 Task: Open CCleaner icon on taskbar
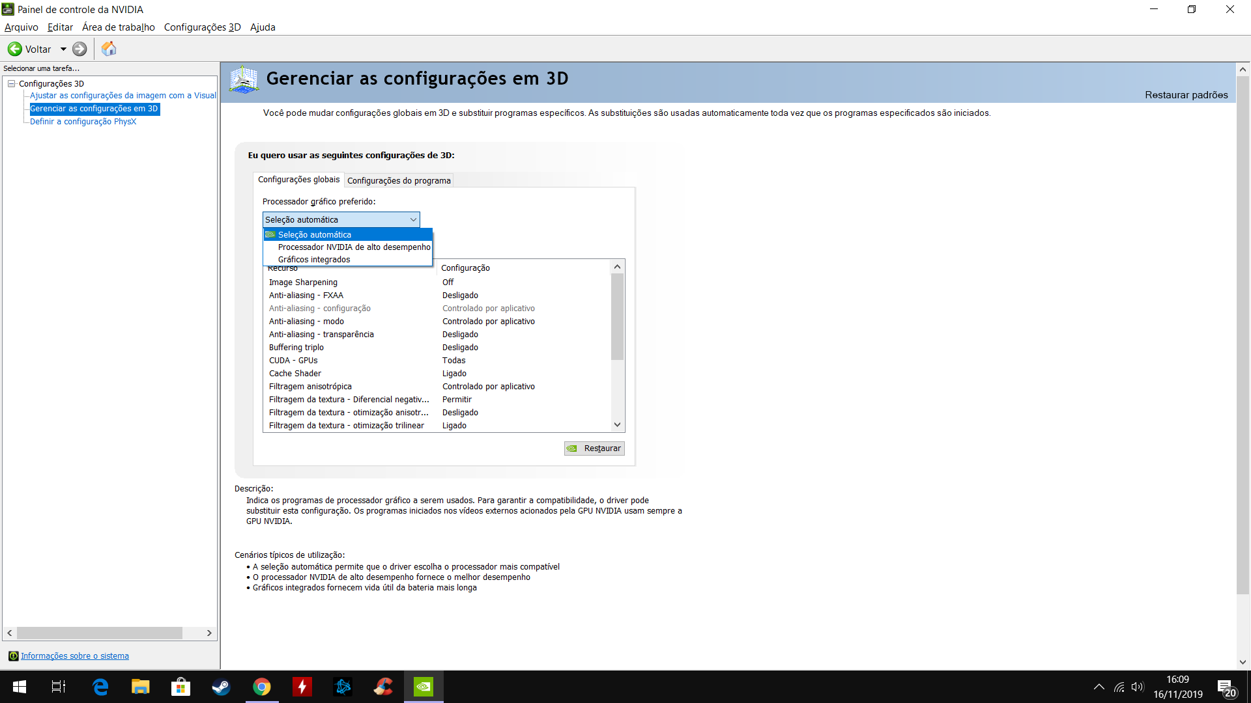tap(383, 687)
